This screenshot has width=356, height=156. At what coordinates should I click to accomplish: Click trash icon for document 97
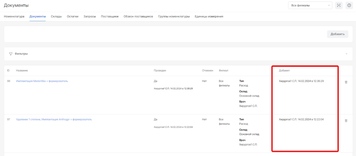pos(346,121)
